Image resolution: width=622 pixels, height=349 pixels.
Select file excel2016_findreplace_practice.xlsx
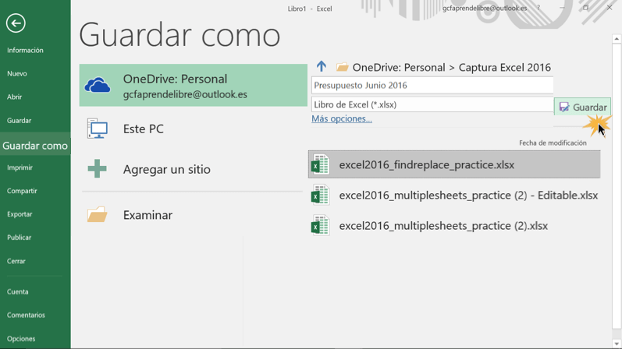[454, 164]
